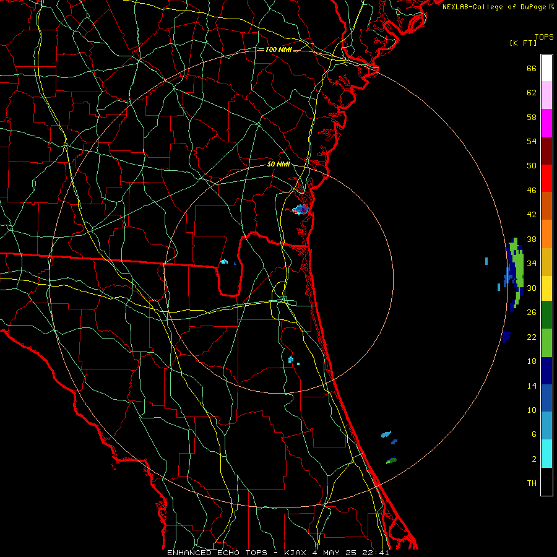Click the '22:41' timestamp in the caption
Screen dimensions: 557x557
click(x=376, y=553)
